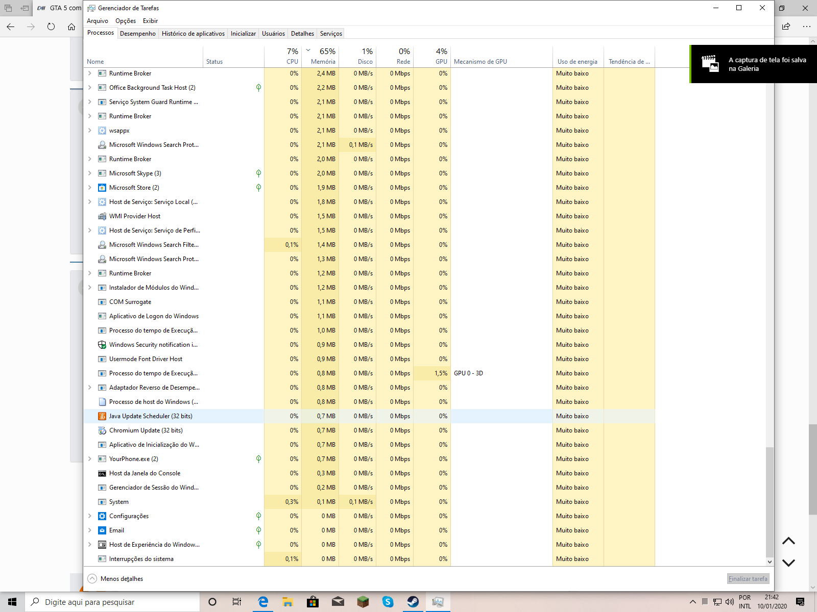Expand the Microsoft Skype (3) group
Viewport: 817px width, 612px height.
click(90, 173)
